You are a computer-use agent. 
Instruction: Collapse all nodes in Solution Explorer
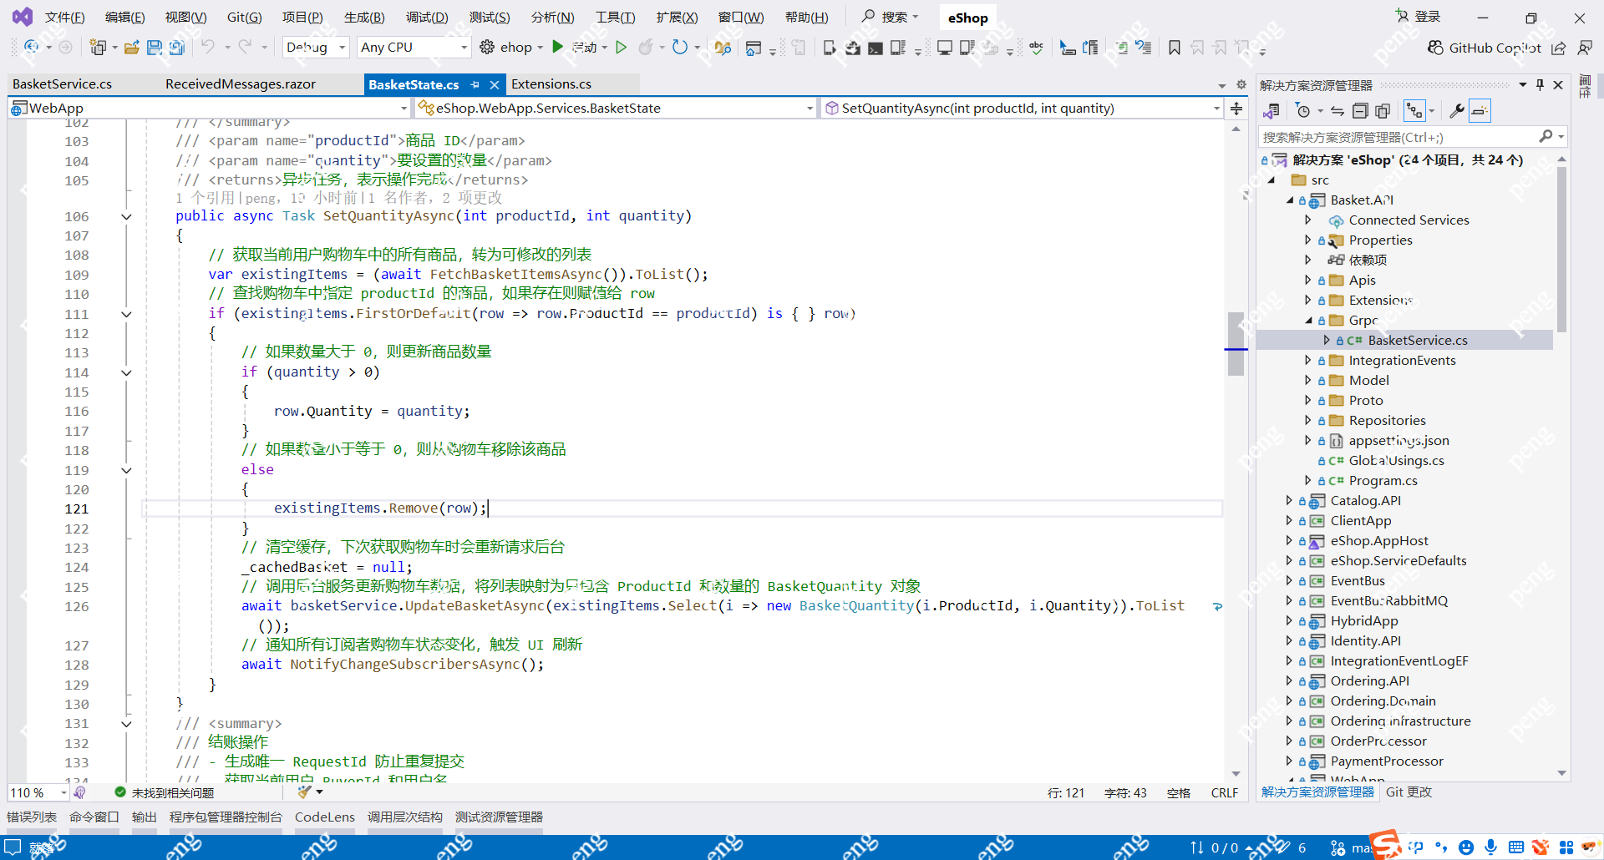pyautogui.click(x=1360, y=110)
